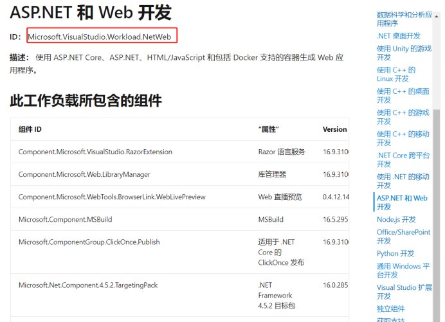Click Component.Microsoft.VisualStudio.RazorExtension cell
The image size is (445, 322).
pyautogui.click(x=95, y=152)
